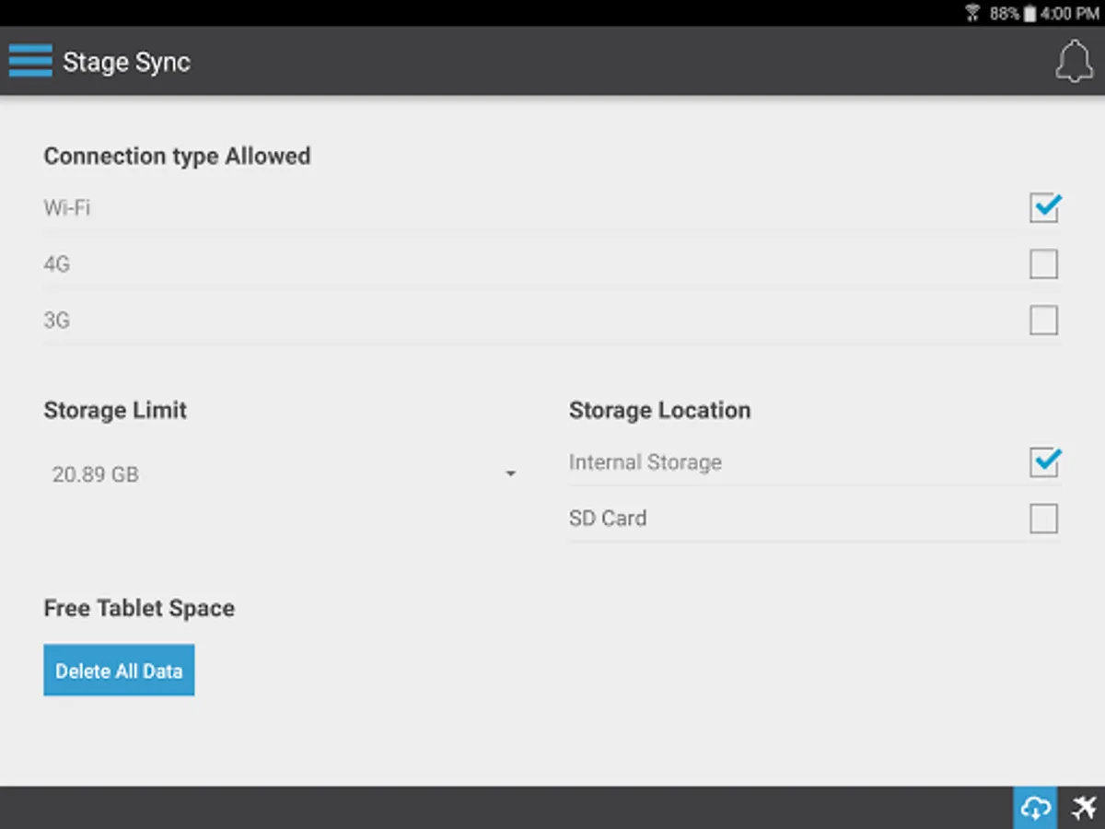Tap the battery status icon

click(1029, 13)
